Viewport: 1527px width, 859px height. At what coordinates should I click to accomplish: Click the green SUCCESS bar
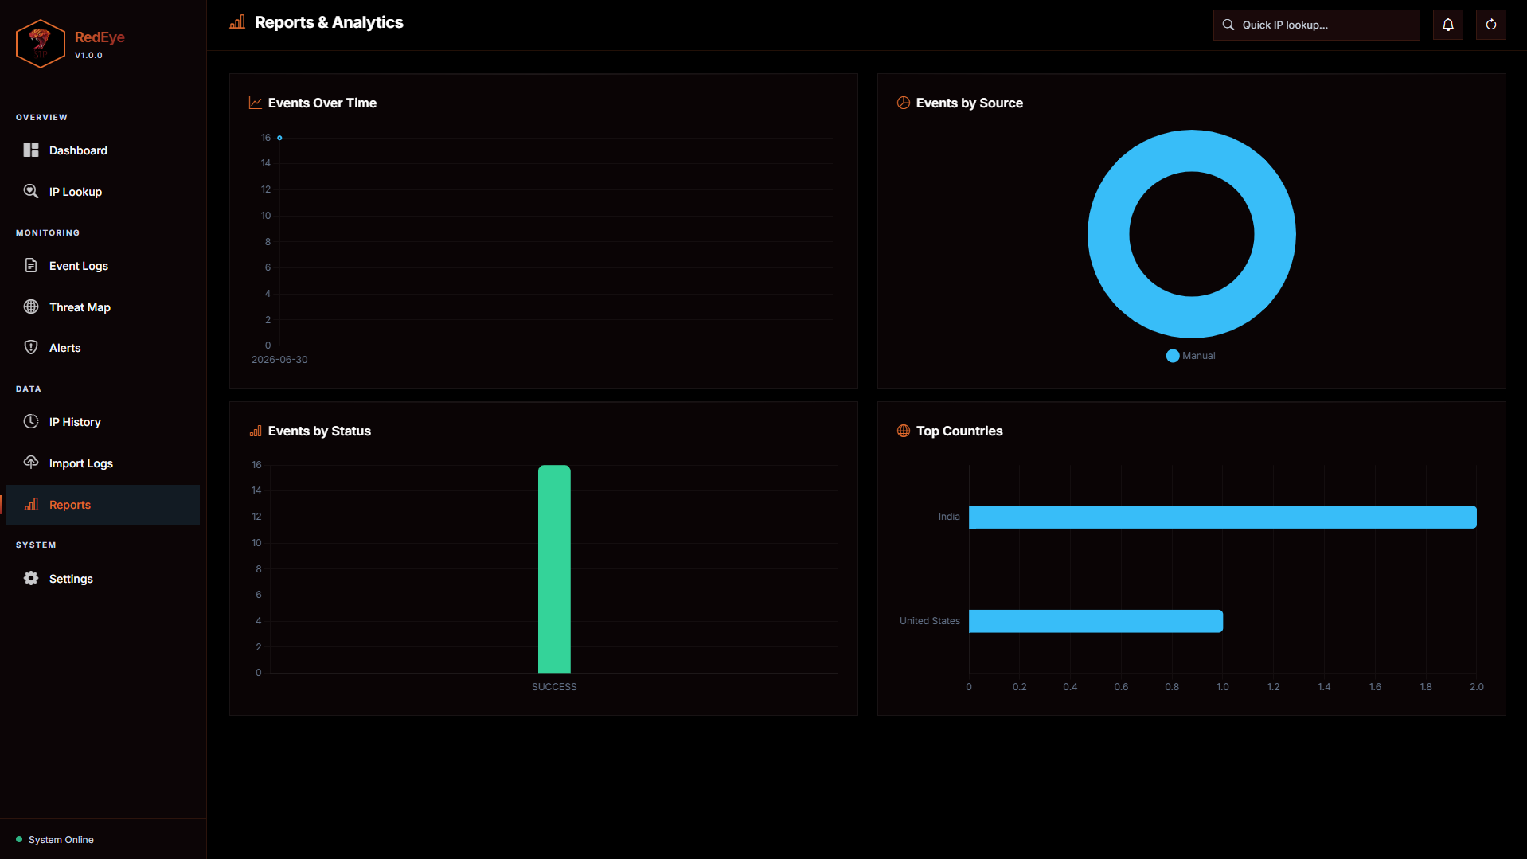pyautogui.click(x=554, y=568)
